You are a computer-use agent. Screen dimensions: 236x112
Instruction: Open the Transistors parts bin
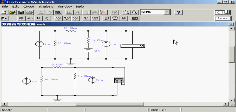click(x=47, y=18)
